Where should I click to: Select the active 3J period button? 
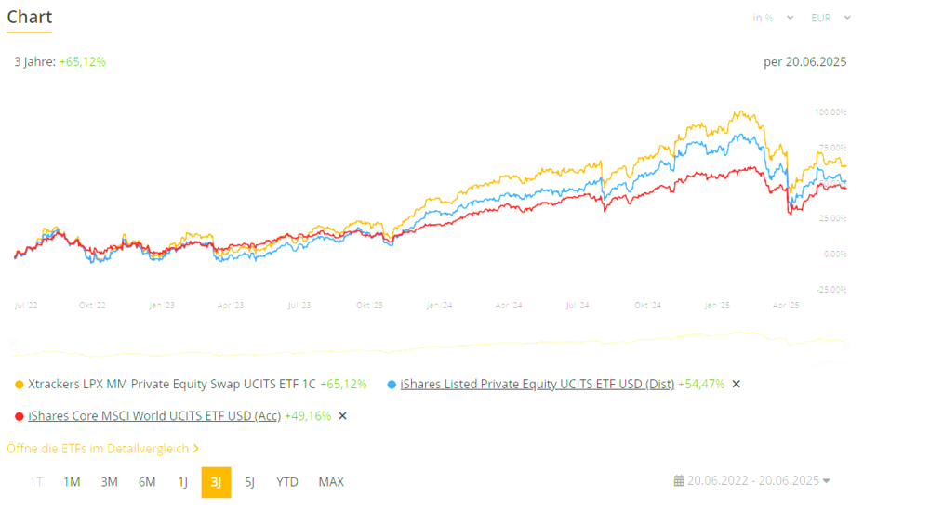(x=216, y=482)
